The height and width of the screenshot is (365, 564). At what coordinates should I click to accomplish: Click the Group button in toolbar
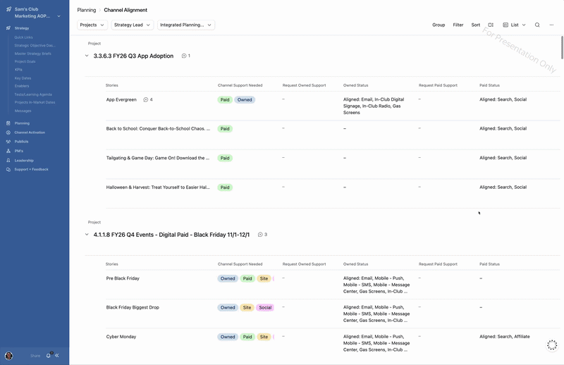coord(439,25)
